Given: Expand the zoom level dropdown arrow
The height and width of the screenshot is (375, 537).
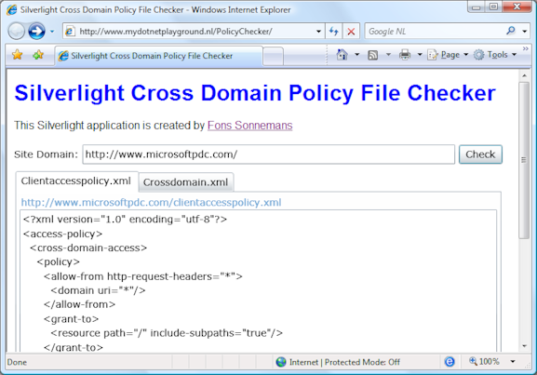Looking at the screenshot, I should [513, 362].
